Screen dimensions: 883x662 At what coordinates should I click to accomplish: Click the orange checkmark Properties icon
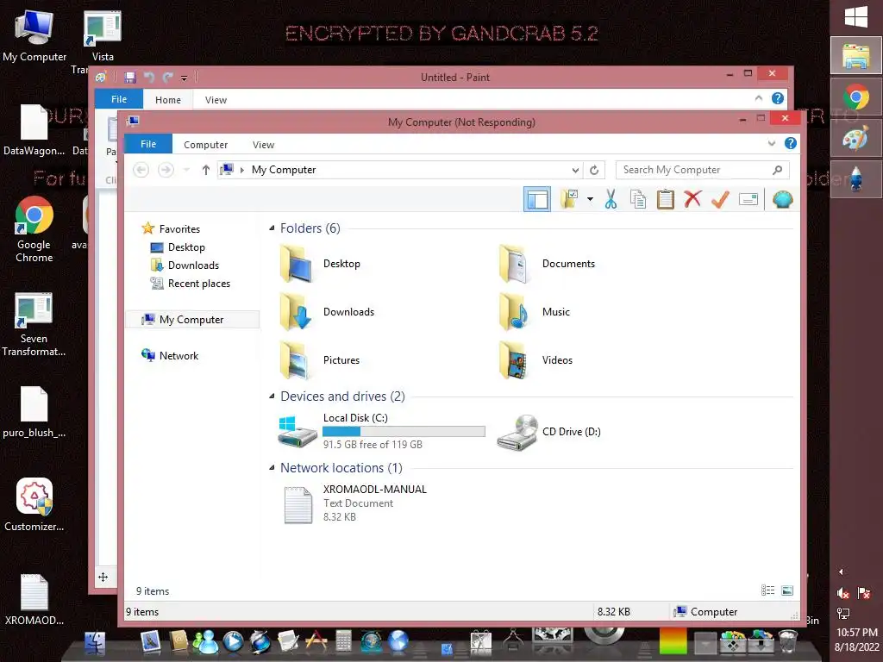(720, 199)
